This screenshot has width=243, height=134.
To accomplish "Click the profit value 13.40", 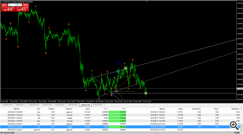I will pos(237,112).
